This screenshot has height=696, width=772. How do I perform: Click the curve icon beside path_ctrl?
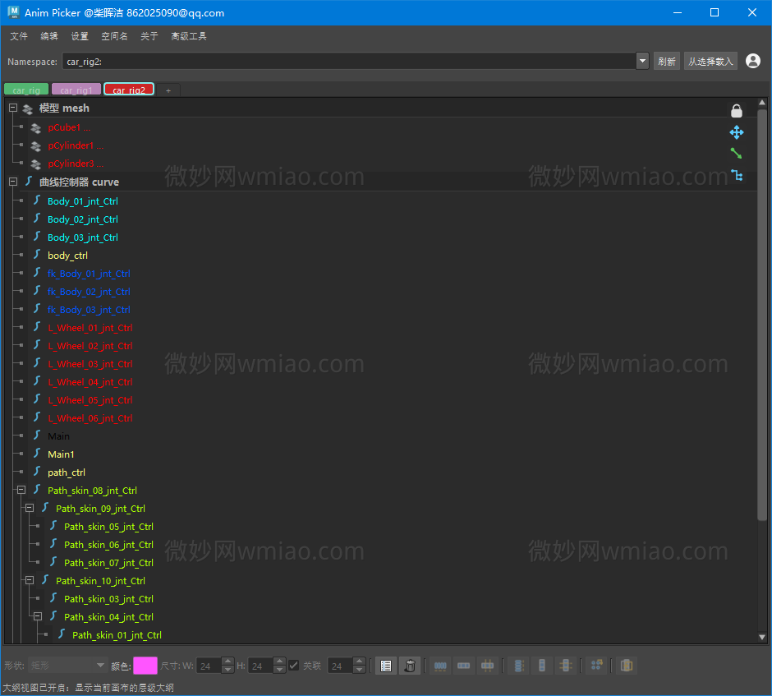pyautogui.click(x=37, y=472)
